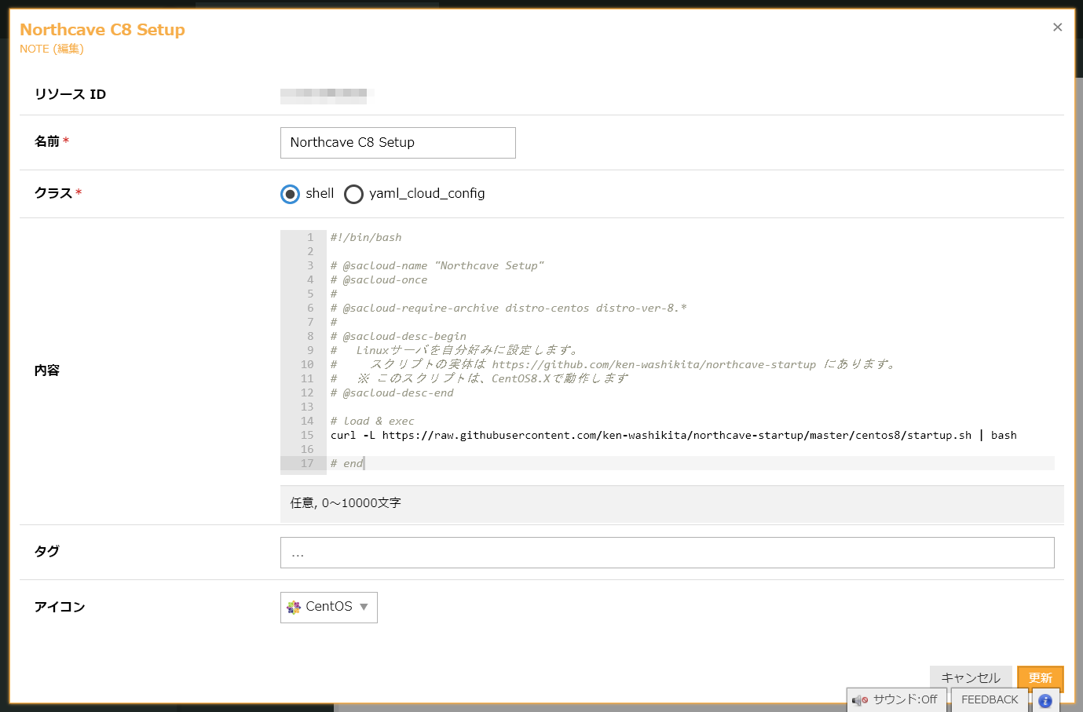Click the '@sacloud-require-archive' line
Viewport: 1083px width, 712px height.
pos(508,308)
